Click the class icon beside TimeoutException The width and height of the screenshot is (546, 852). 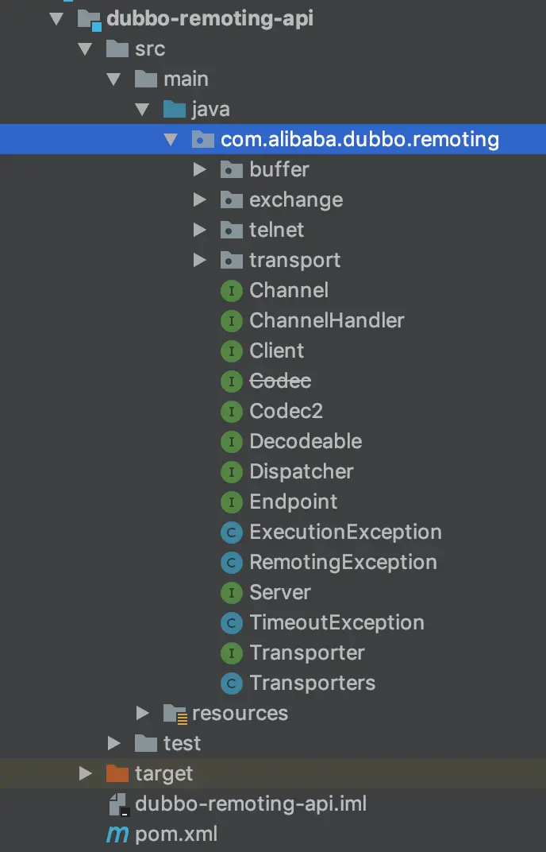tap(231, 622)
